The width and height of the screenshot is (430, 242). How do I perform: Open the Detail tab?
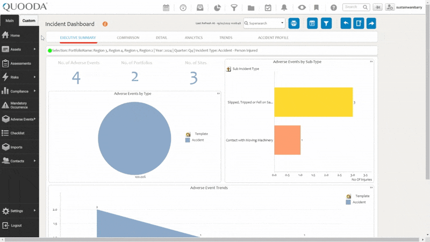pyautogui.click(x=162, y=38)
